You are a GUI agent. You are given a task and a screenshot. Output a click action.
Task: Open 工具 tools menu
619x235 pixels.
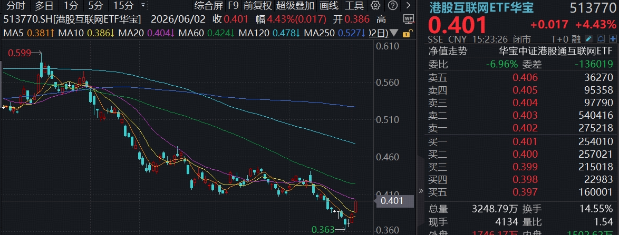(354, 5)
